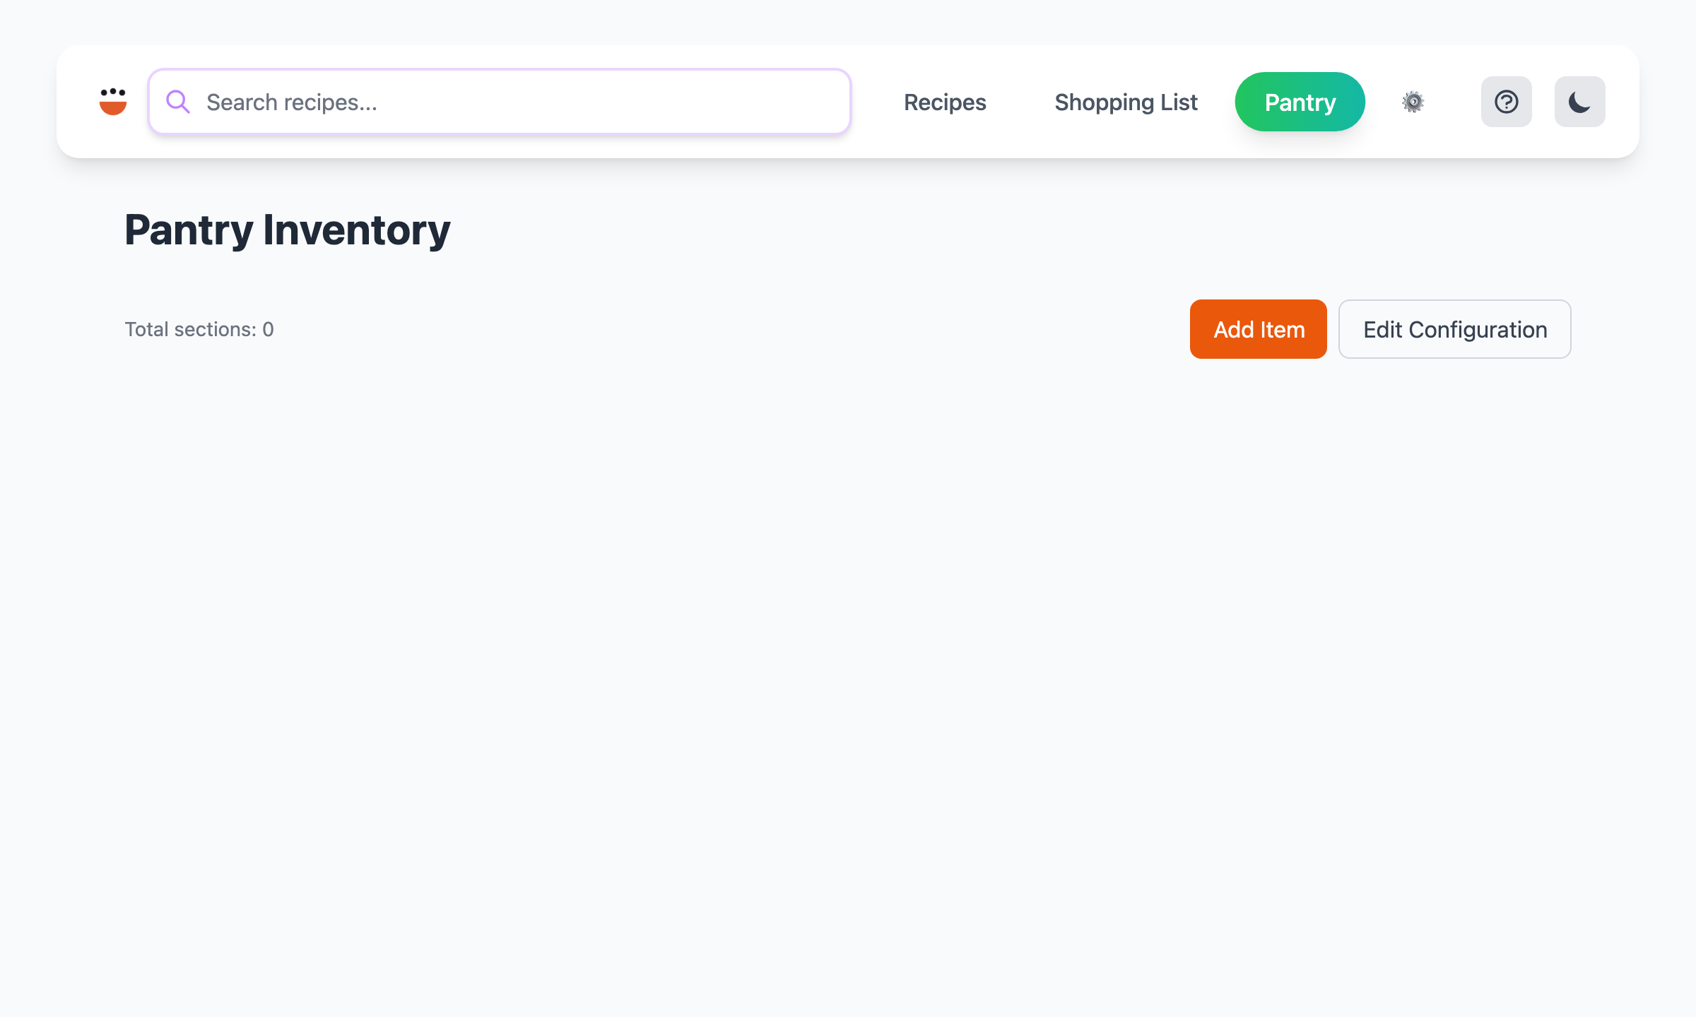The image size is (1696, 1017).
Task: Click the magnifying glass search icon
Action: [x=177, y=102]
